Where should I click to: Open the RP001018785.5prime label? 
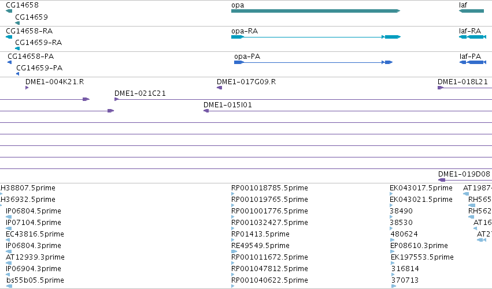pyautogui.click(x=269, y=188)
